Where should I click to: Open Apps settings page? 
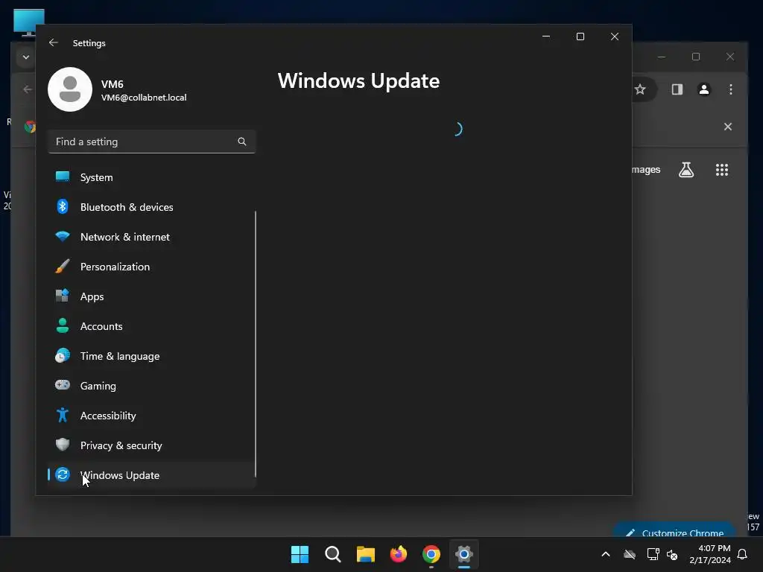[152, 296]
